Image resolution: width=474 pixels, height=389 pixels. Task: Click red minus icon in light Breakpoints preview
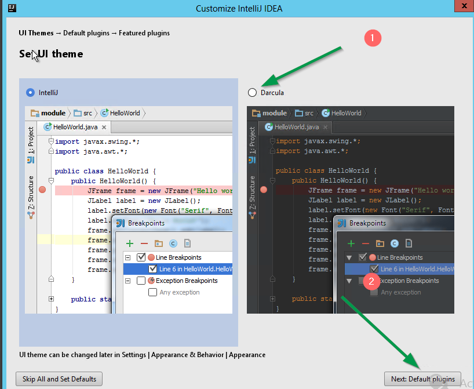(144, 243)
